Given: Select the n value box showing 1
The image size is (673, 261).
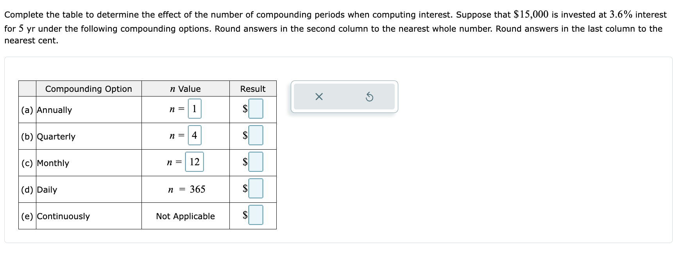Looking at the screenshot, I should (x=194, y=109).
